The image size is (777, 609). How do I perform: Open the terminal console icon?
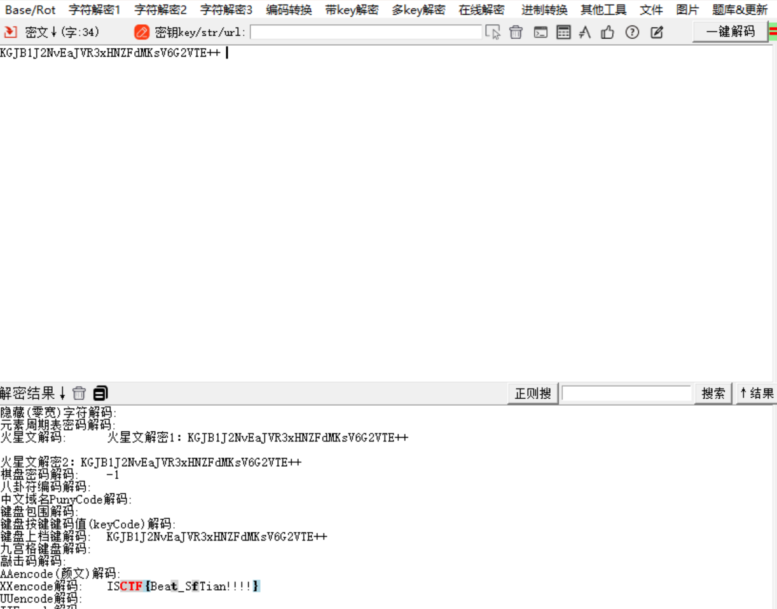point(540,32)
